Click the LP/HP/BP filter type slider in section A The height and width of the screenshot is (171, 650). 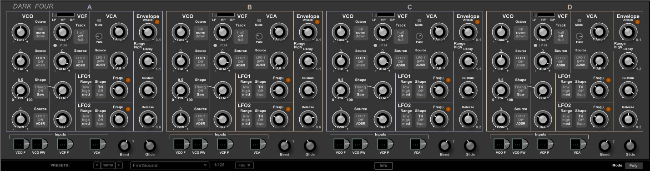click(63, 15)
